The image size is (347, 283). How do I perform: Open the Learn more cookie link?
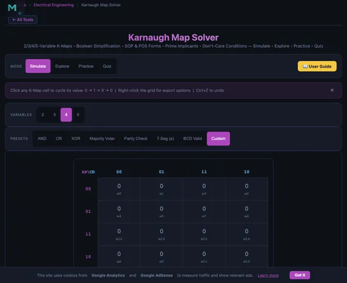point(268,275)
